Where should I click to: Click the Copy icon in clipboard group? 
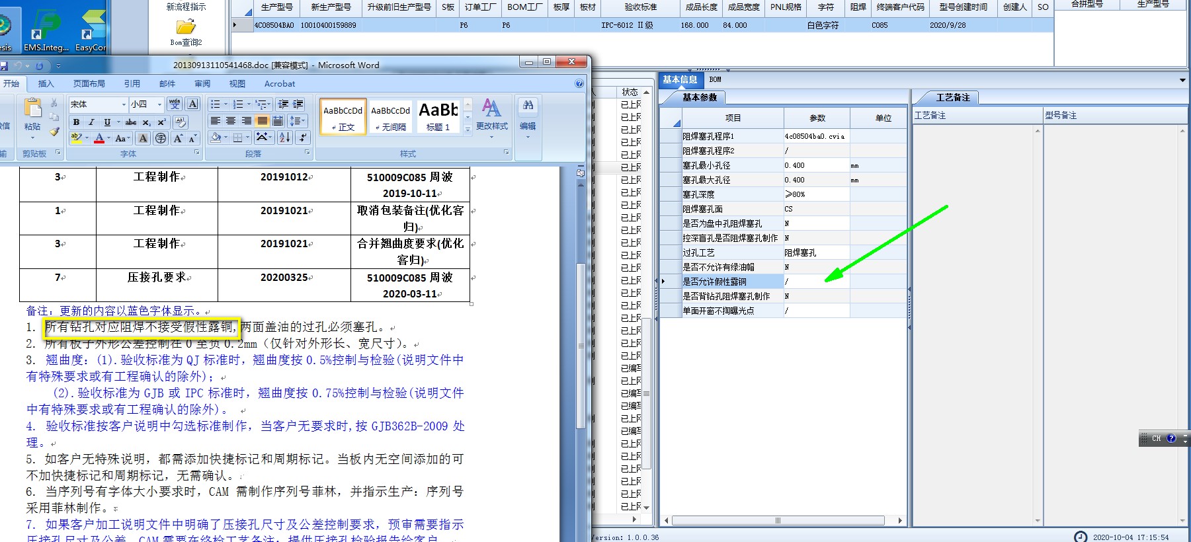(x=54, y=118)
